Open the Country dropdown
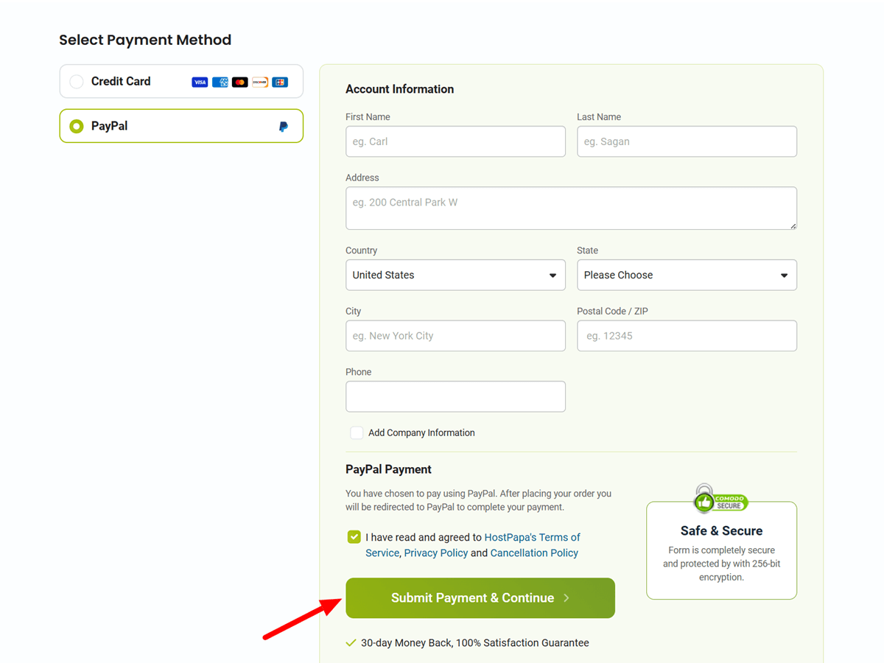Viewport: 884px width, 663px height. 455,275
